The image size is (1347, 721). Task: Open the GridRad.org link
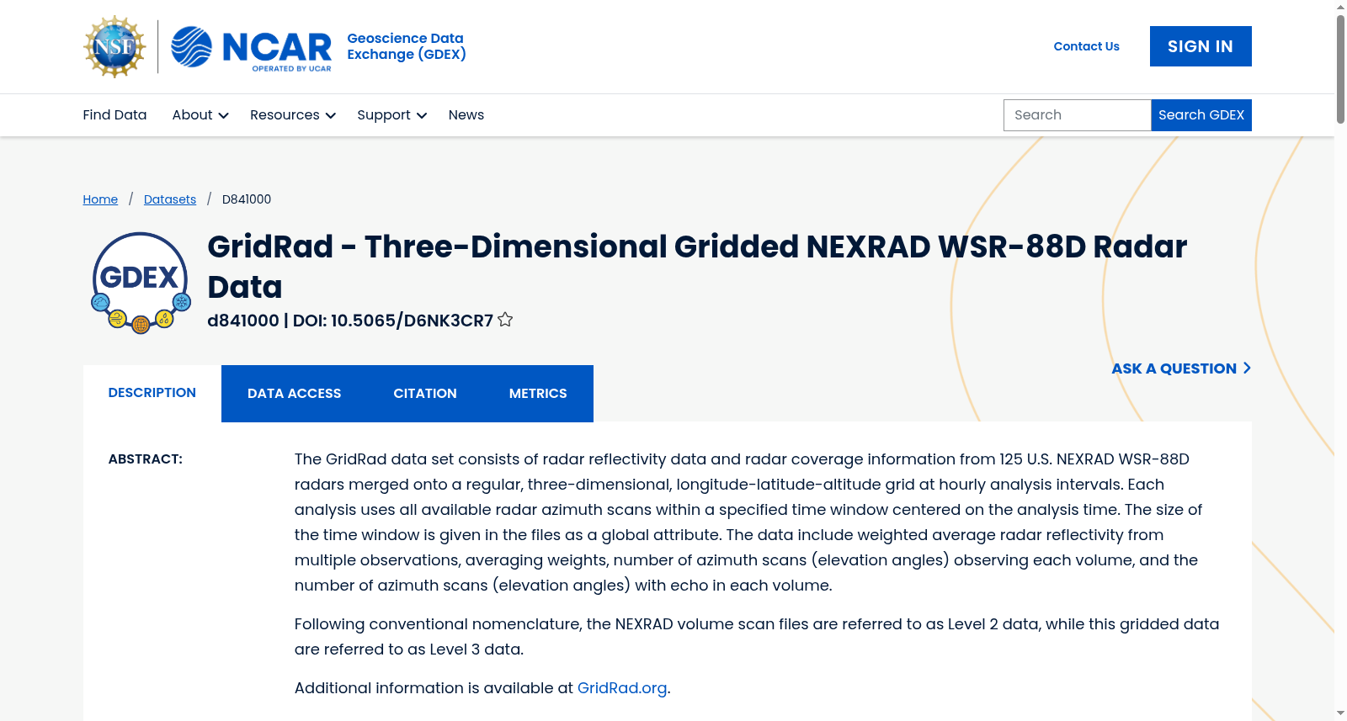coord(622,688)
